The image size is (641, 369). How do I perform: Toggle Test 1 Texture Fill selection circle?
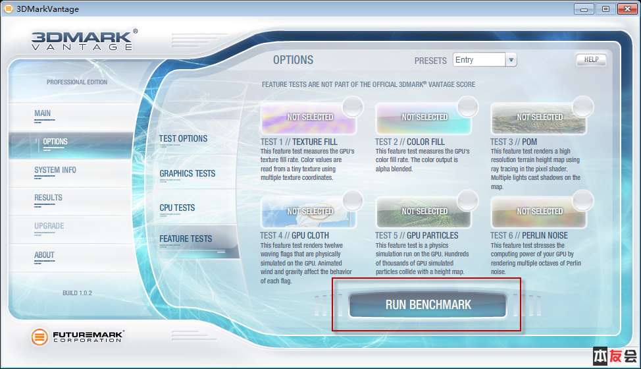coord(353,106)
